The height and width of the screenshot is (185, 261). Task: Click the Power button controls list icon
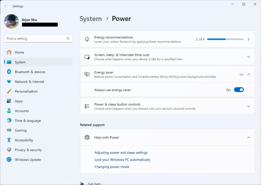pos(87,106)
